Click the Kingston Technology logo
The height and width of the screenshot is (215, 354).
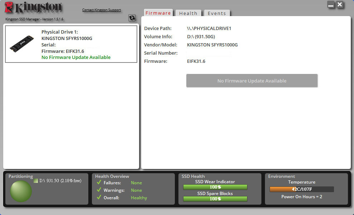(33, 7)
